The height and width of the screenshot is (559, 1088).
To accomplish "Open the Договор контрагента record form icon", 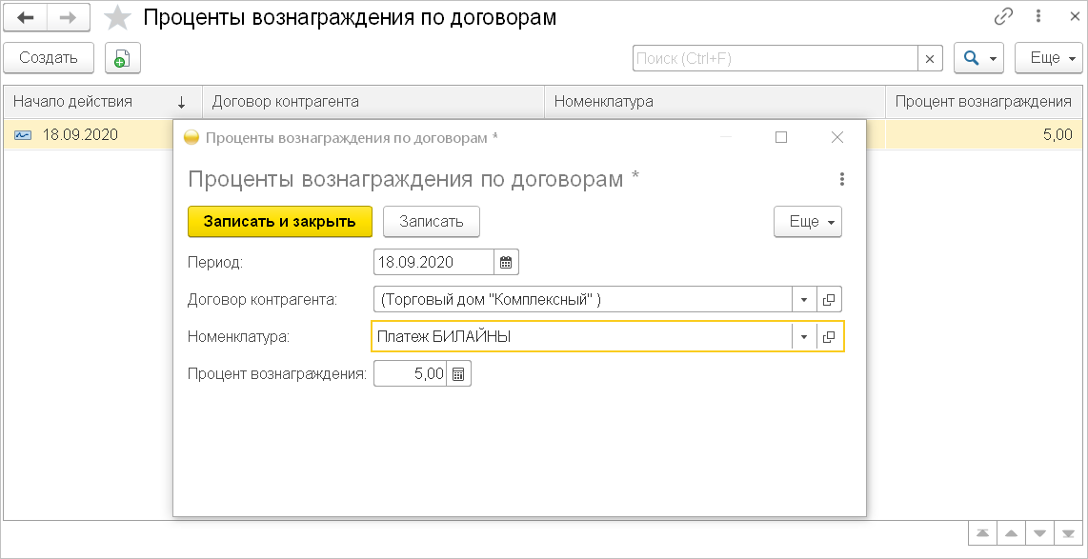I will pyautogui.click(x=829, y=300).
